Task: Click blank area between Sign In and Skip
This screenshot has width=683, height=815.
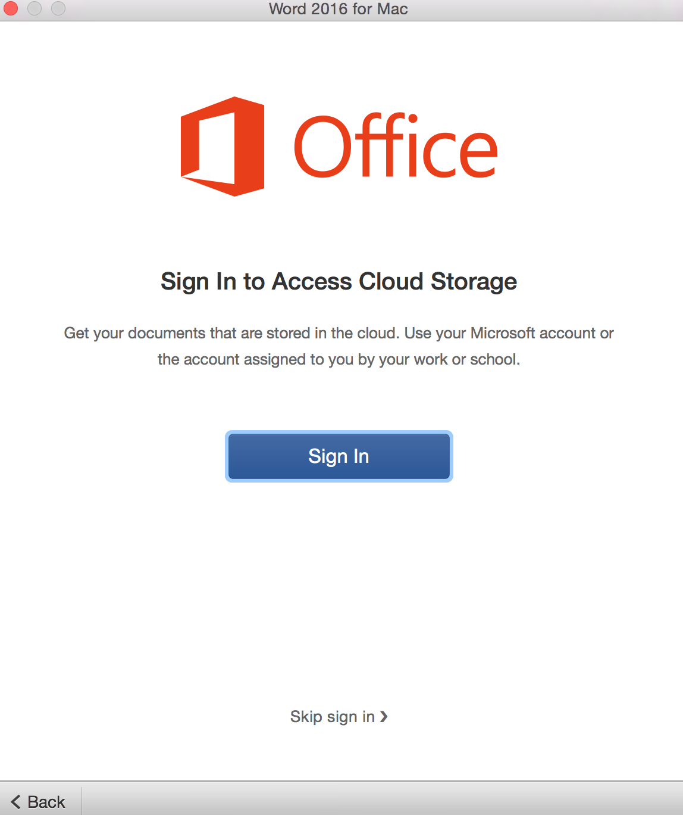Action: 339,596
